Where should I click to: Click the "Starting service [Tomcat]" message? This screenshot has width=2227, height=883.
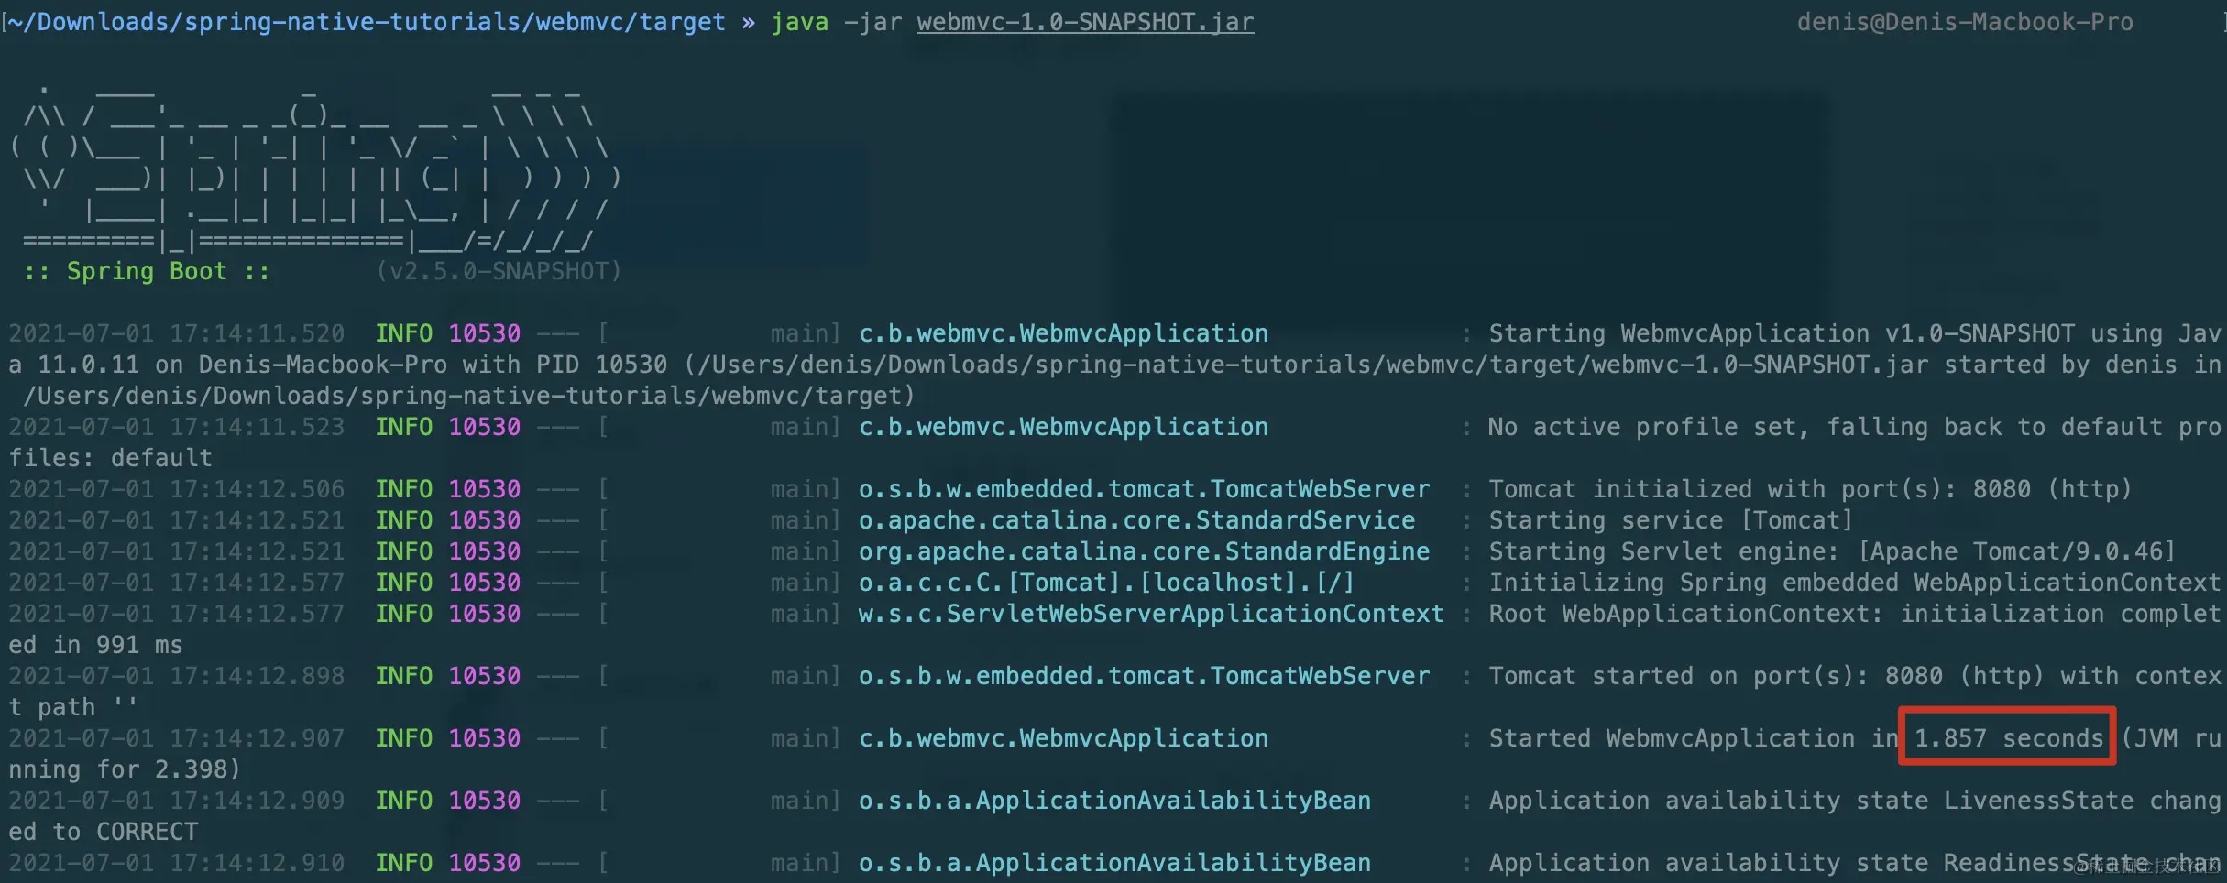pyautogui.click(x=1671, y=520)
